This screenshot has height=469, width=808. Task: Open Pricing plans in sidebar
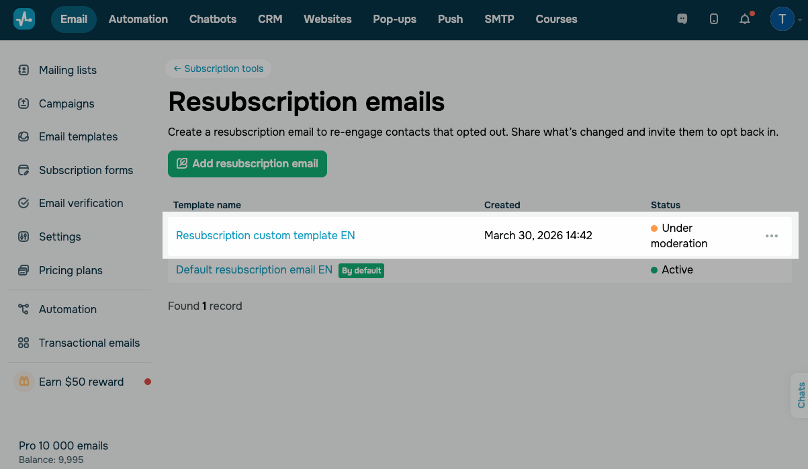(x=71, y=270)
